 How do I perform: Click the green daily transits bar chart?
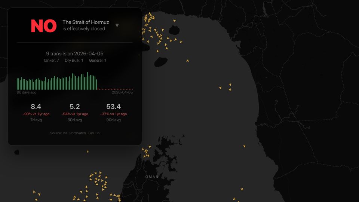click(75, 81)
